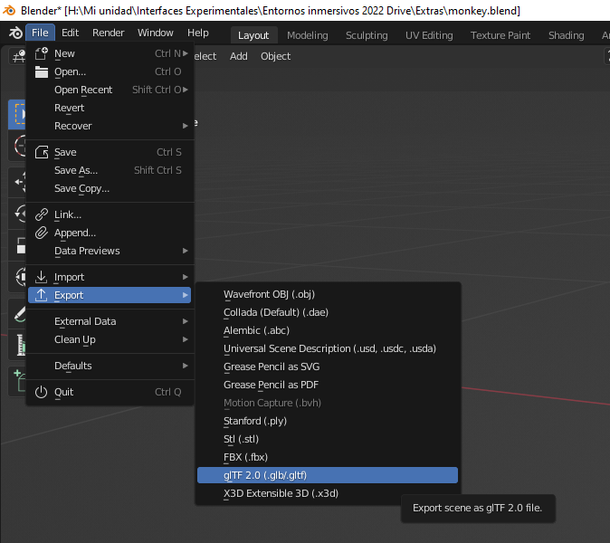Click the Open folder icon
Image resolution: width=610 pixels, height=543 pixels.
[42, 71]
